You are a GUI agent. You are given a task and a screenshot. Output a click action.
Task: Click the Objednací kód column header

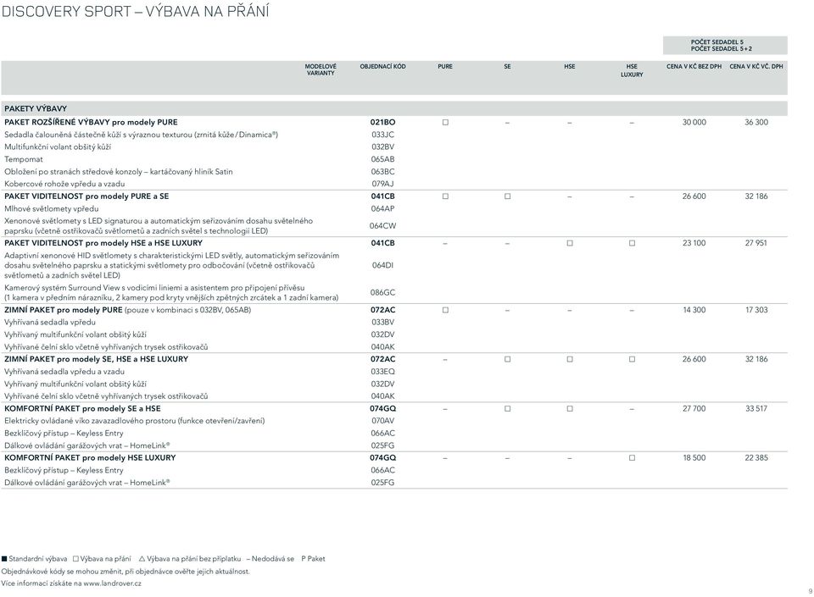pos(382,66)
